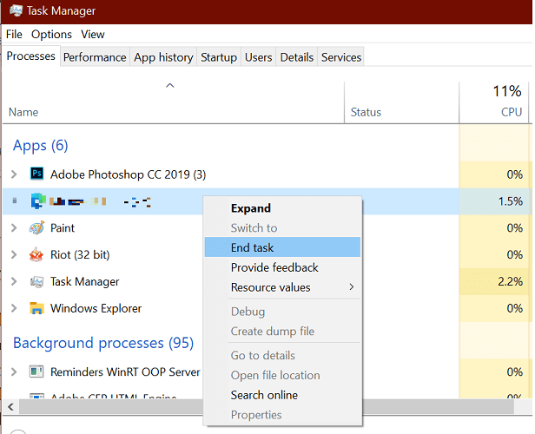The width and height of the screenshot is (535, 434).
Task: Click the Paint app icon
Action: point(36,227)
